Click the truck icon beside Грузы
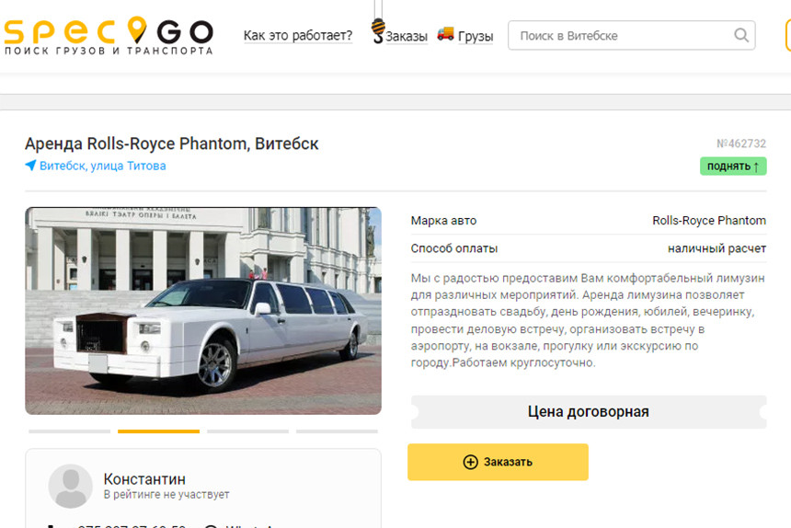The height and width of the screenshot is (528, 791). coord(445,33)
